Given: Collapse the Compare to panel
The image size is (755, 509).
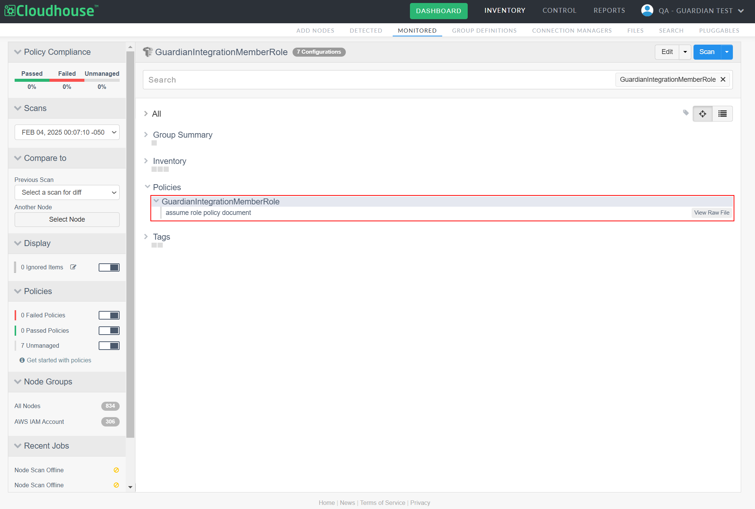Looking at the screenshot, I should pos(18,158).
